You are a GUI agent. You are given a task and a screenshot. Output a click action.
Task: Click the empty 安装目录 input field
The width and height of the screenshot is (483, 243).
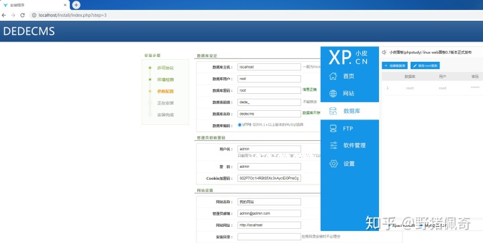[269, 237]
